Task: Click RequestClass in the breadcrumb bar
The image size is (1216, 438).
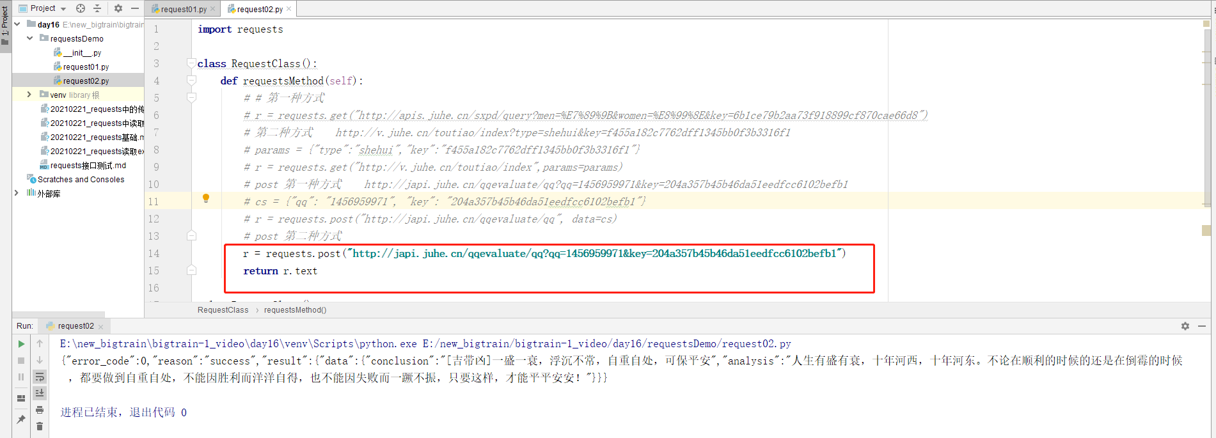Action: tap(223, 310)
